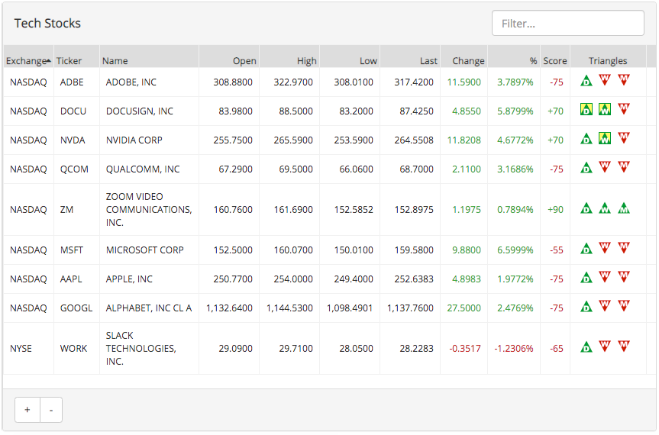Click the -0.3517 change value
Viewport: 659px width, 435px height.
pyautogui.click(x=465, y=349)
